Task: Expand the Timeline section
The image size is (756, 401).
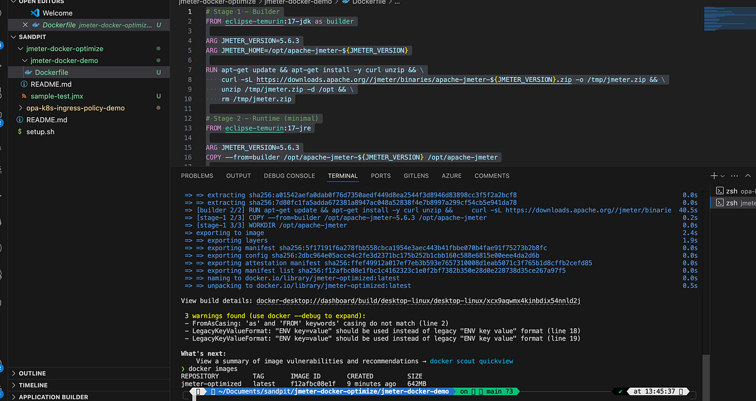Action: [14, 385]
